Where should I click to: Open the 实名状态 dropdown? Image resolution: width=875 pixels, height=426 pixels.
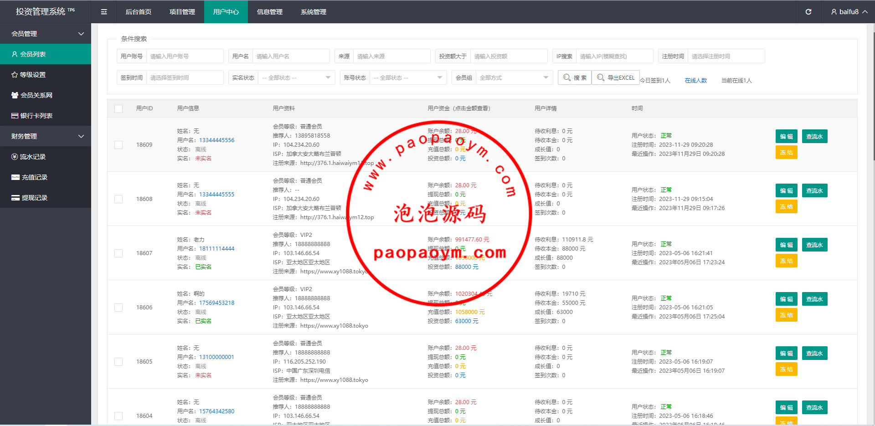(x=296, y=77)
